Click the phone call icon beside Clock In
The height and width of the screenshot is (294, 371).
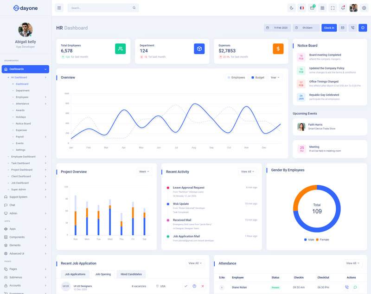352,28
